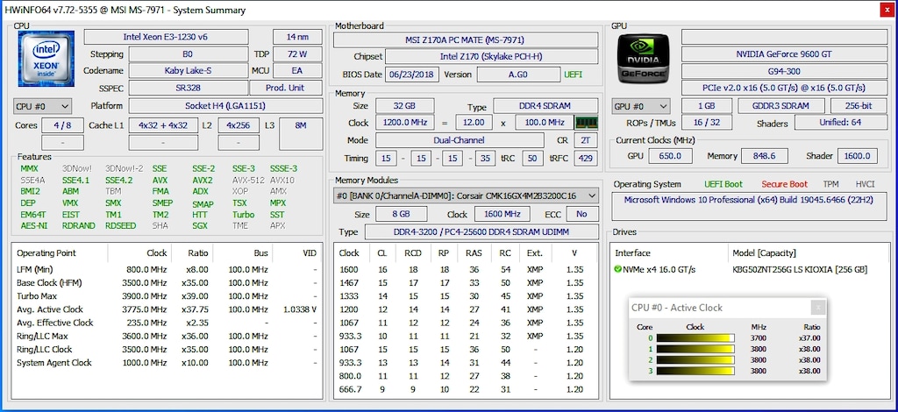The height and width of the screenshot is (412, 898).
Task: Click the AES-NI feature label
Action: pos(34,225)
